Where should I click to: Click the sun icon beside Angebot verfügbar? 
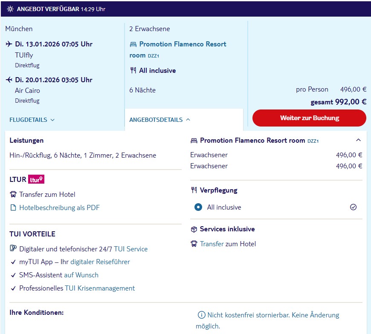[10, 9]
